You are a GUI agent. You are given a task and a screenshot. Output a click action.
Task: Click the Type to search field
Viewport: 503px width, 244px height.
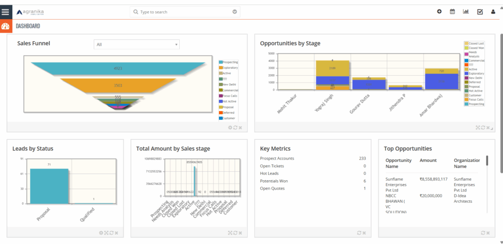tap(182, 12)
